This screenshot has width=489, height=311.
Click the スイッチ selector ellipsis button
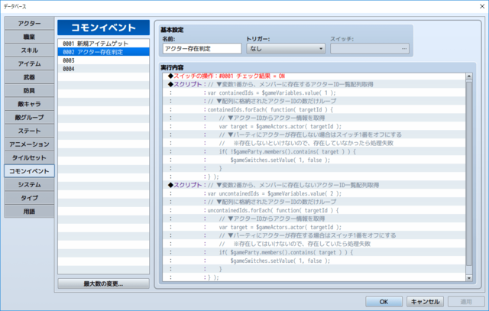[x=404, y=49]
